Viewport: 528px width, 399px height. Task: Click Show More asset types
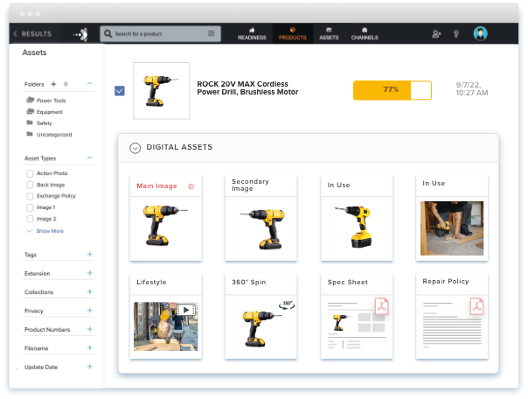45,231
